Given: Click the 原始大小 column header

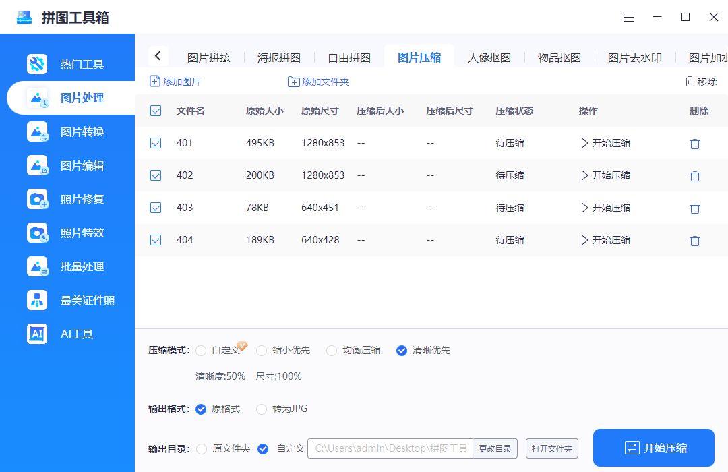Looking at the screenshot, I should [x=265, y=111].
